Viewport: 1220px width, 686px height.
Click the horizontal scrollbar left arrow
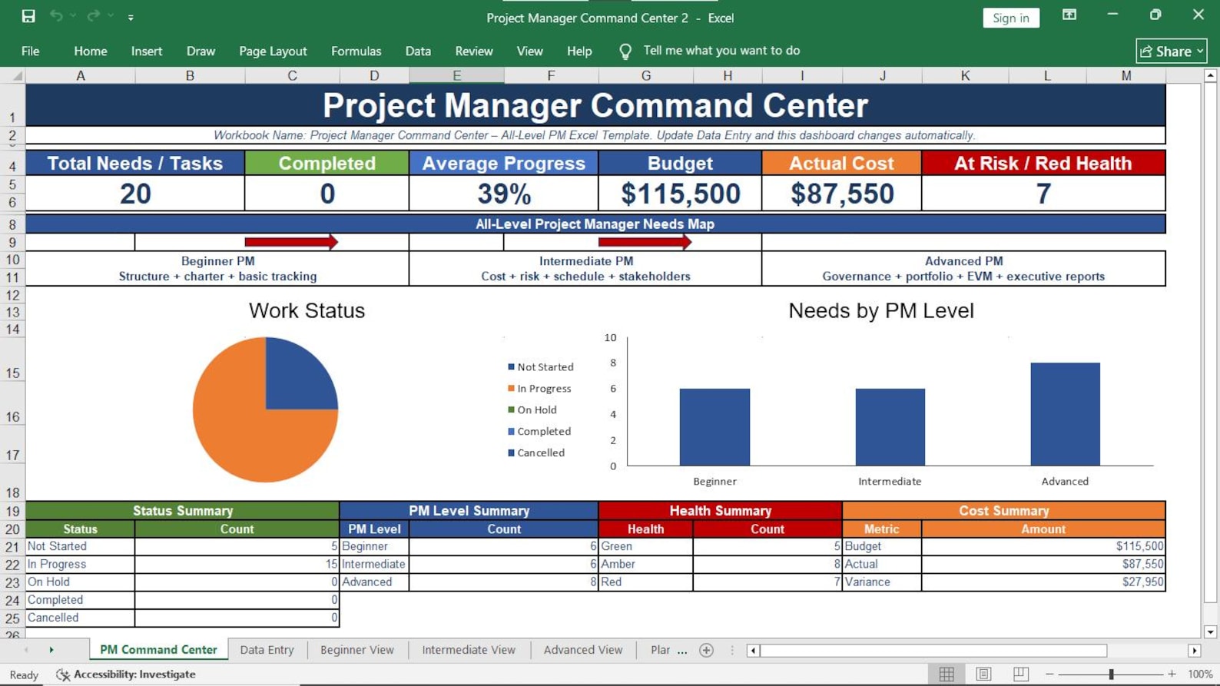coord(753,651)
